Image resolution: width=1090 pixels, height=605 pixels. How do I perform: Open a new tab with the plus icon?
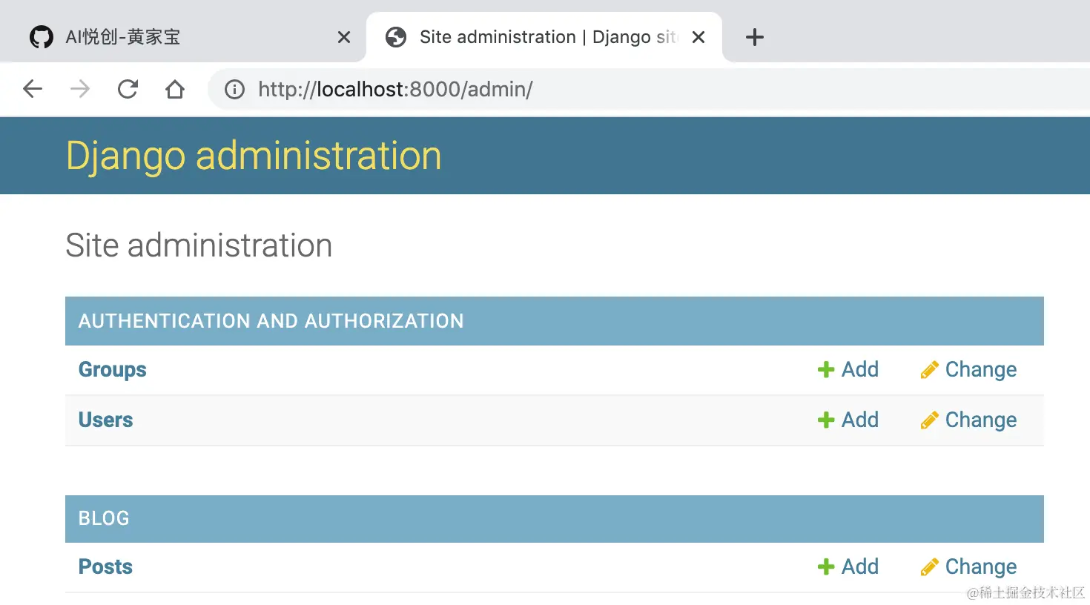[x=755, y=37]
